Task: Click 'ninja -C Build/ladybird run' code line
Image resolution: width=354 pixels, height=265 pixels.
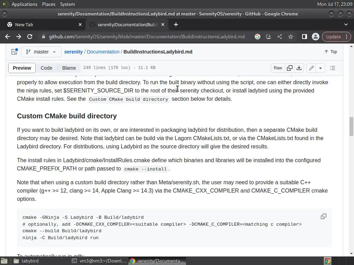Action: pos(60,238)
